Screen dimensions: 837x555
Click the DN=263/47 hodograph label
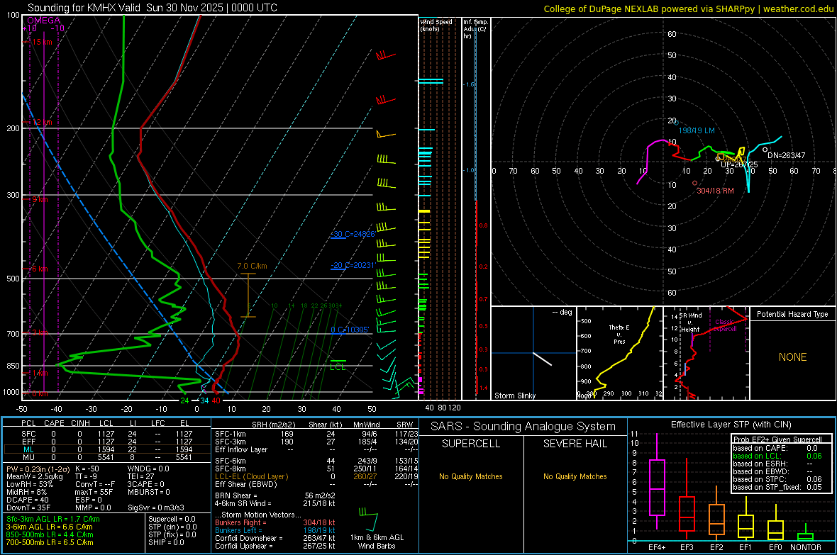[x=787, y=155]
